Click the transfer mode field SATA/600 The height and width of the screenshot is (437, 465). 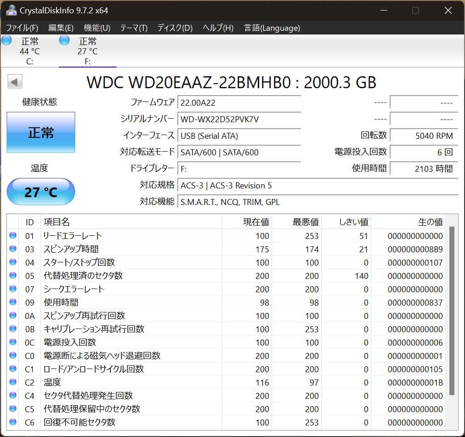click(239, 153)
